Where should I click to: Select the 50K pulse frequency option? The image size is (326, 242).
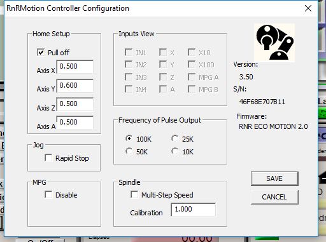pyautogui.click(x=129, y=151)
